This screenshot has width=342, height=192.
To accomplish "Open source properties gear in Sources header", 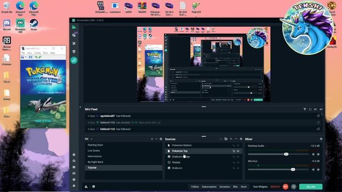I will click(241, 139).
